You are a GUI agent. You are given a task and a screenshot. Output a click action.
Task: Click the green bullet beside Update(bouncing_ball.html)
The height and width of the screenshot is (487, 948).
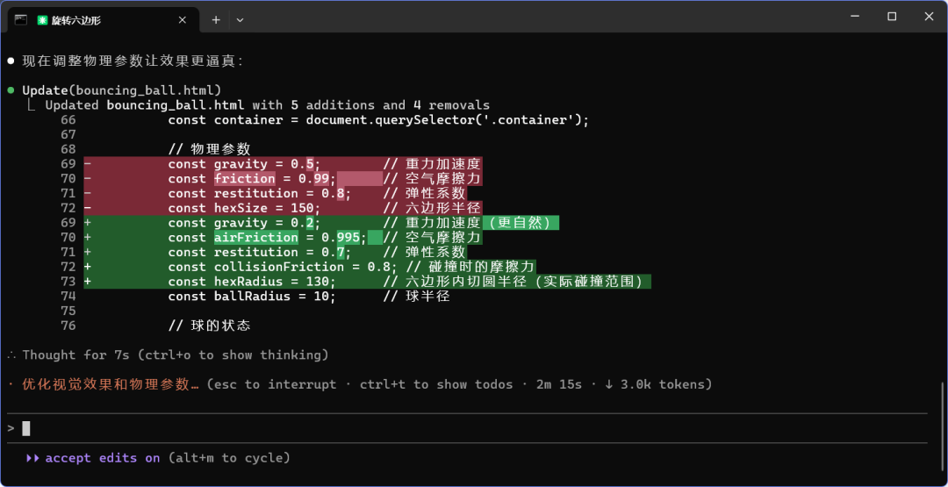[11, 90]
